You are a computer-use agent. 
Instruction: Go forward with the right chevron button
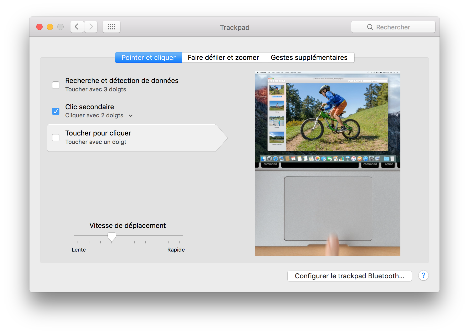(91, 27)
